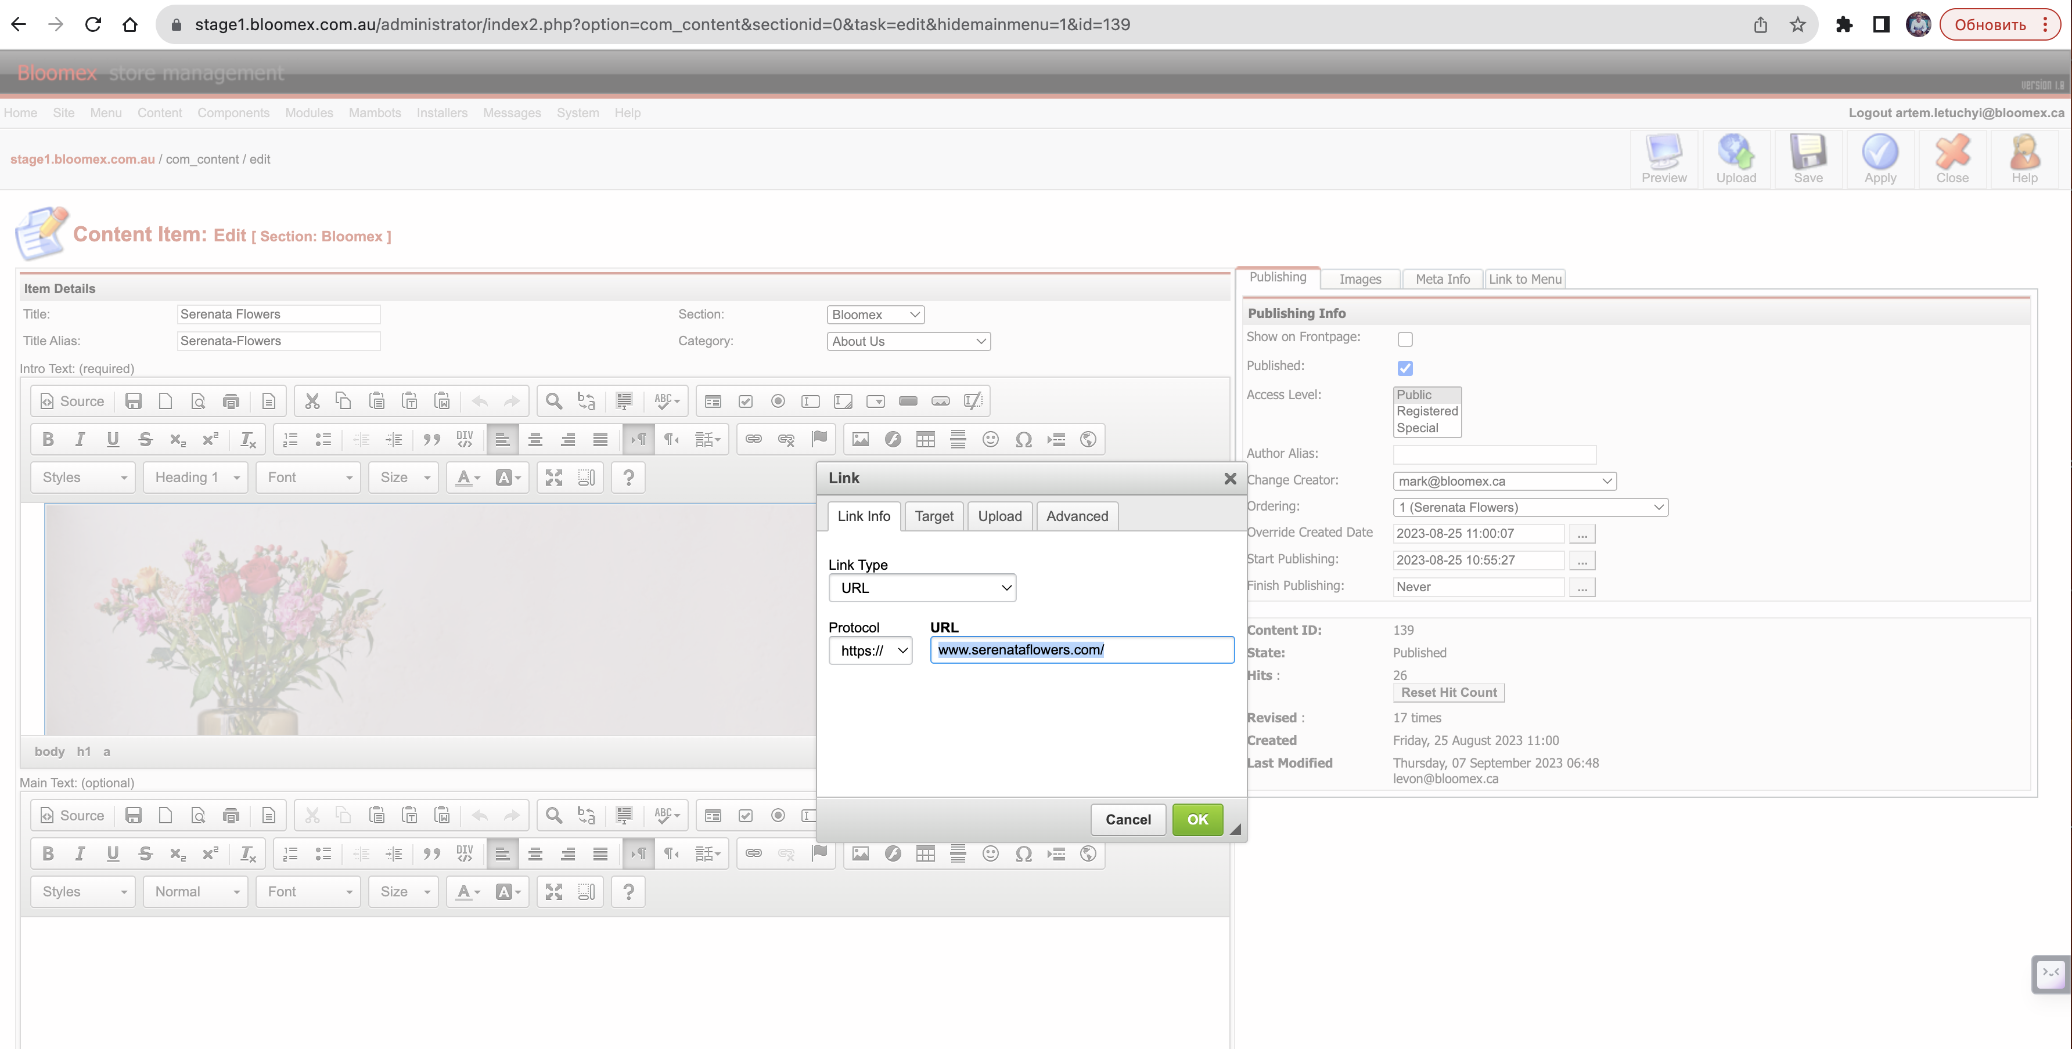The height and width of the screenshot is (1049, 2072).
Task: Open the Meta Info tab
Action: point(1441,279)
